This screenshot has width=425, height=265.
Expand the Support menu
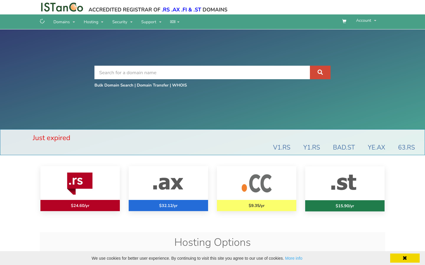(151, 22)
